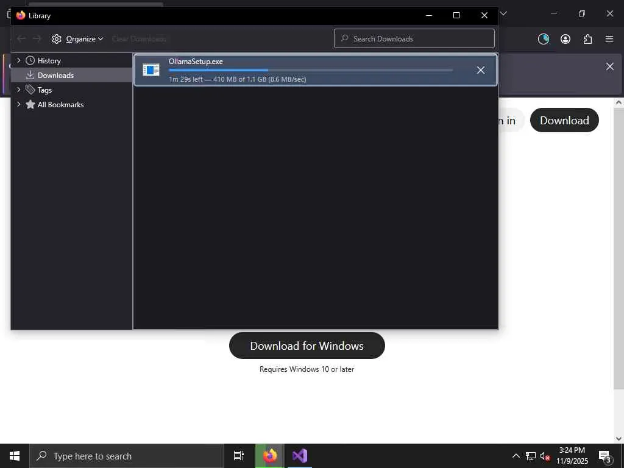Click the Firefox taskbar icon
The image size is (624, 468).
click(x=270, y=456)
